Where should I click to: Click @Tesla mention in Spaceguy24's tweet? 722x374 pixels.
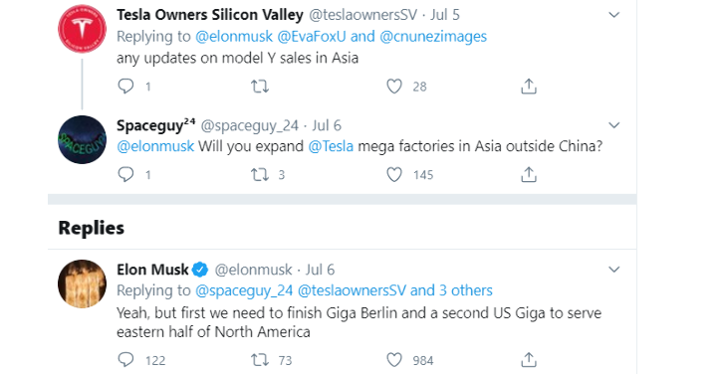coord(331,146)
